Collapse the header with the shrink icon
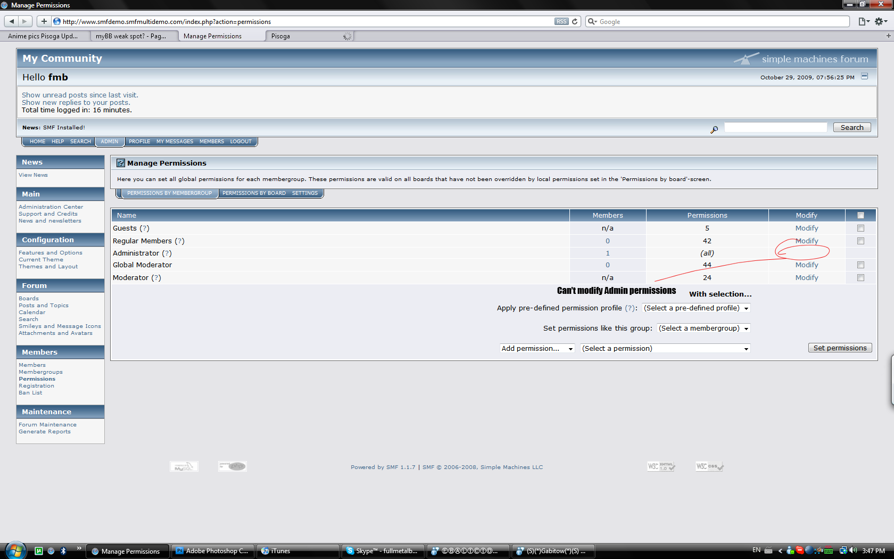 (865, 76)
